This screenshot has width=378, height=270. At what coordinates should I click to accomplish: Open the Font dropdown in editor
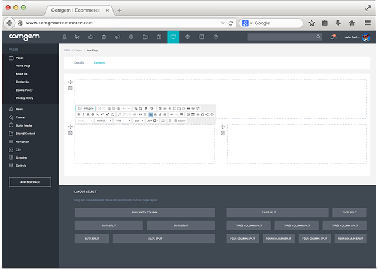tap(123, 121)
